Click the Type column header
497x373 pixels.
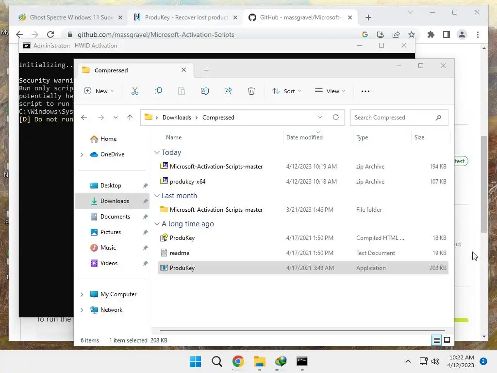[x=362, y=137]
